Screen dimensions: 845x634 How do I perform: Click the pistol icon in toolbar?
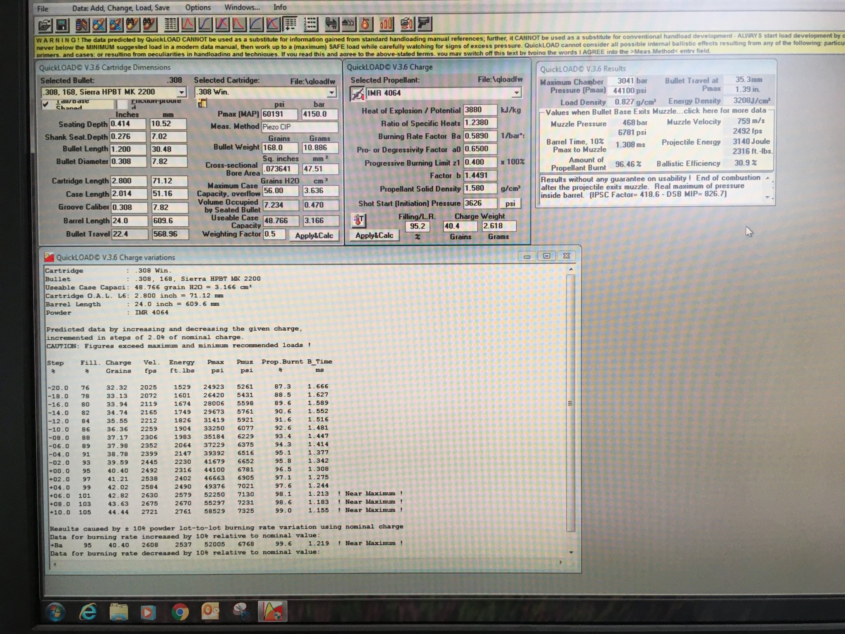coord(424,24)
